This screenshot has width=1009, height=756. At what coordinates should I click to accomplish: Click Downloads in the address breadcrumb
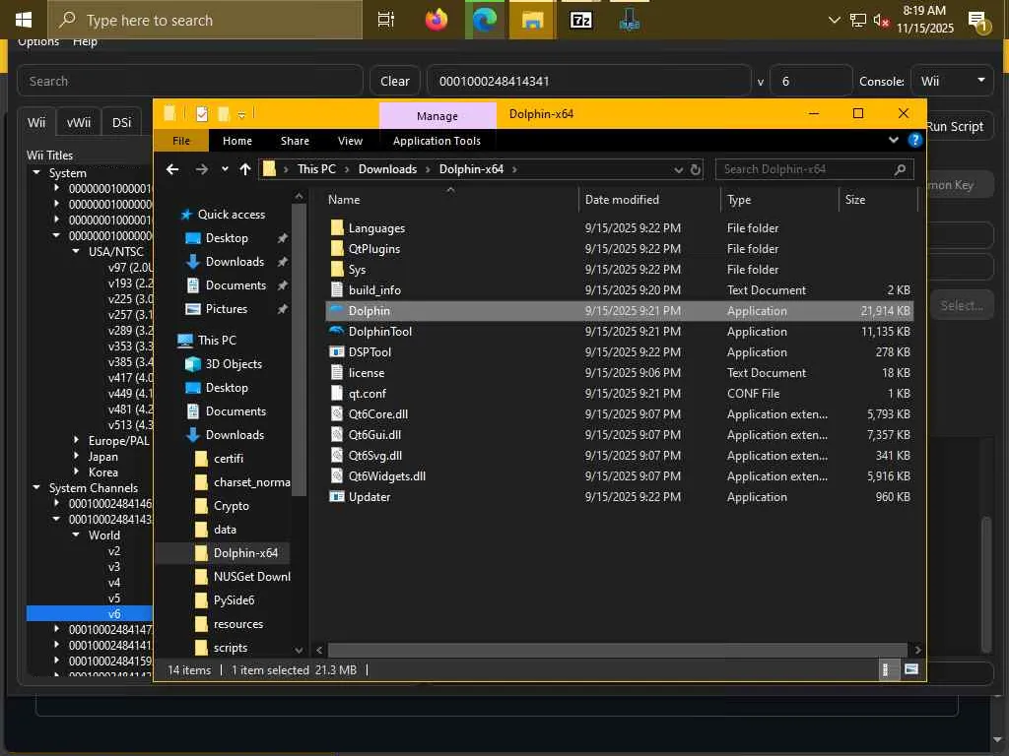pyautogui.click(x=387, y=169)
